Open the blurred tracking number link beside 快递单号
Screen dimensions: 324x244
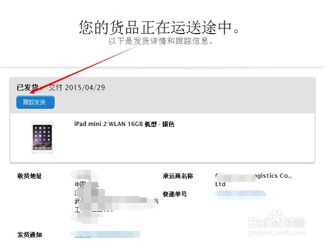click(x=240, y=195)
